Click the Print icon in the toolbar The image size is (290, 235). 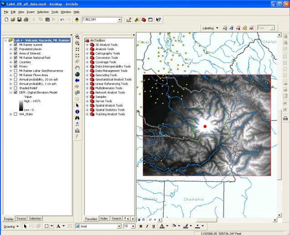26,20
